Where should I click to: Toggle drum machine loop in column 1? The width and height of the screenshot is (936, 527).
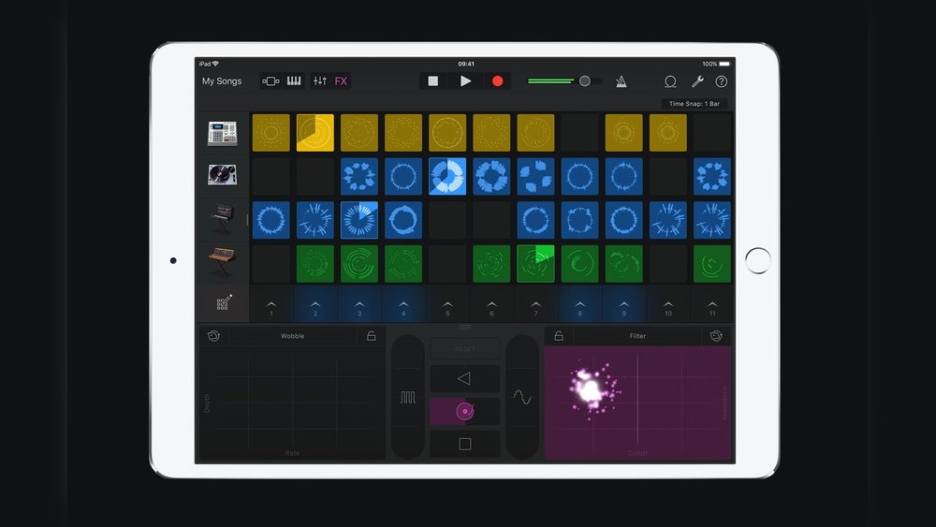pyautogui.click(x=271, y=133)
